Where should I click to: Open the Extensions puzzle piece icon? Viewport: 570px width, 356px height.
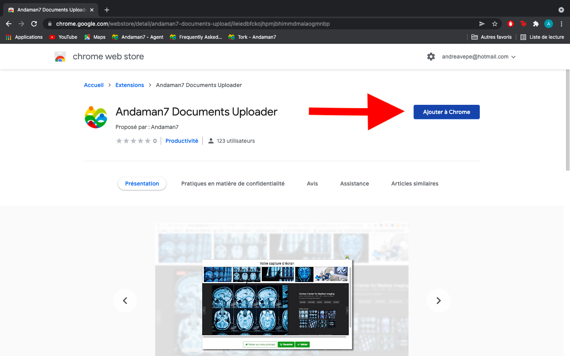click(536, 24)
